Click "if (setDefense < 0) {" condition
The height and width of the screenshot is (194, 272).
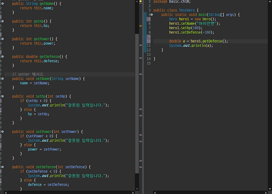pyautogui.click(x=40, y=171)
